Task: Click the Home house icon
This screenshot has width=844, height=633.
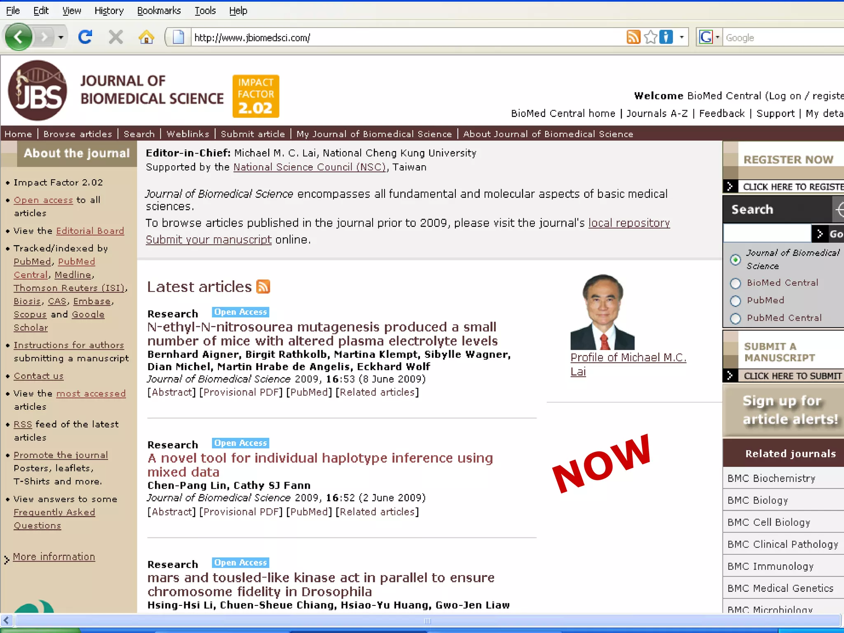Action: (x=146, y=38)
